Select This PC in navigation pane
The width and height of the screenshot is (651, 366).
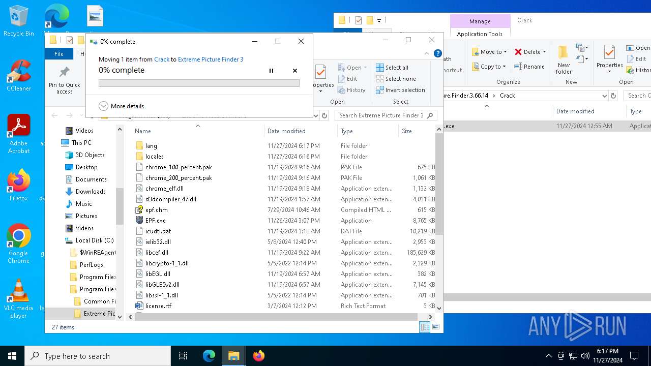[81, 143]
